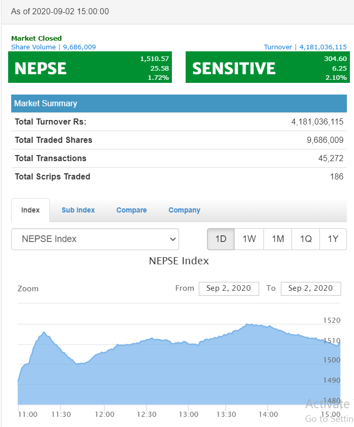This screenshot has height=427, width=354.
Task: Select the 1W range button
Action: click(249, 239)
